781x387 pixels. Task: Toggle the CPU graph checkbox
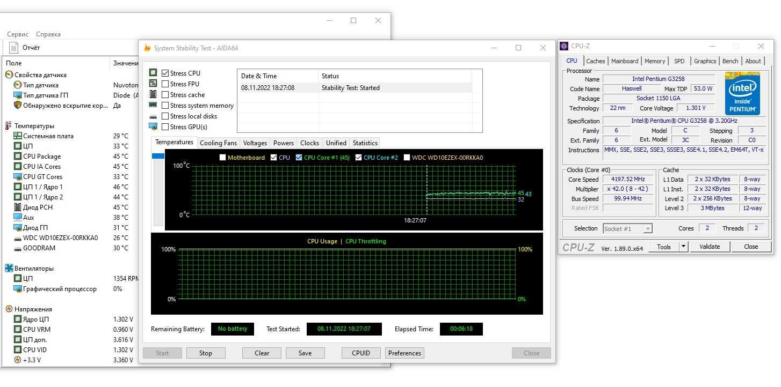point(274,158)
